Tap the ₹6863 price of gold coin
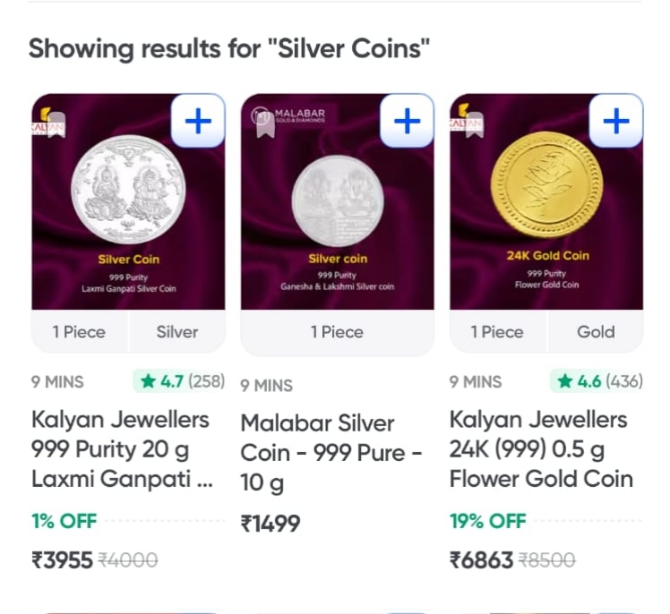This screenshot has width=670, height=614. pyautogui.click(x=481, y=560)
